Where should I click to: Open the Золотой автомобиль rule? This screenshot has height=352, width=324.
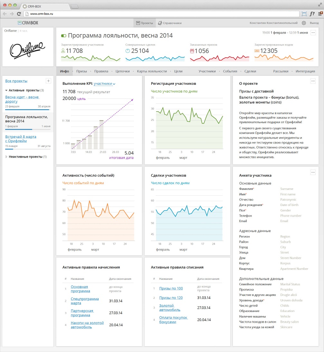170,308
